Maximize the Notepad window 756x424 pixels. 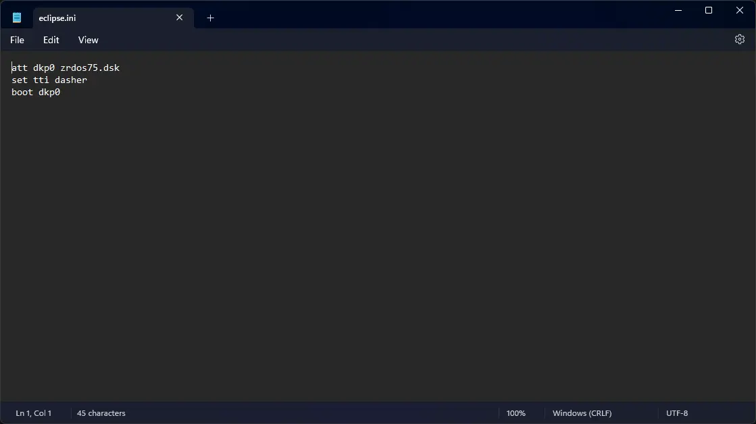pos(709,10)
